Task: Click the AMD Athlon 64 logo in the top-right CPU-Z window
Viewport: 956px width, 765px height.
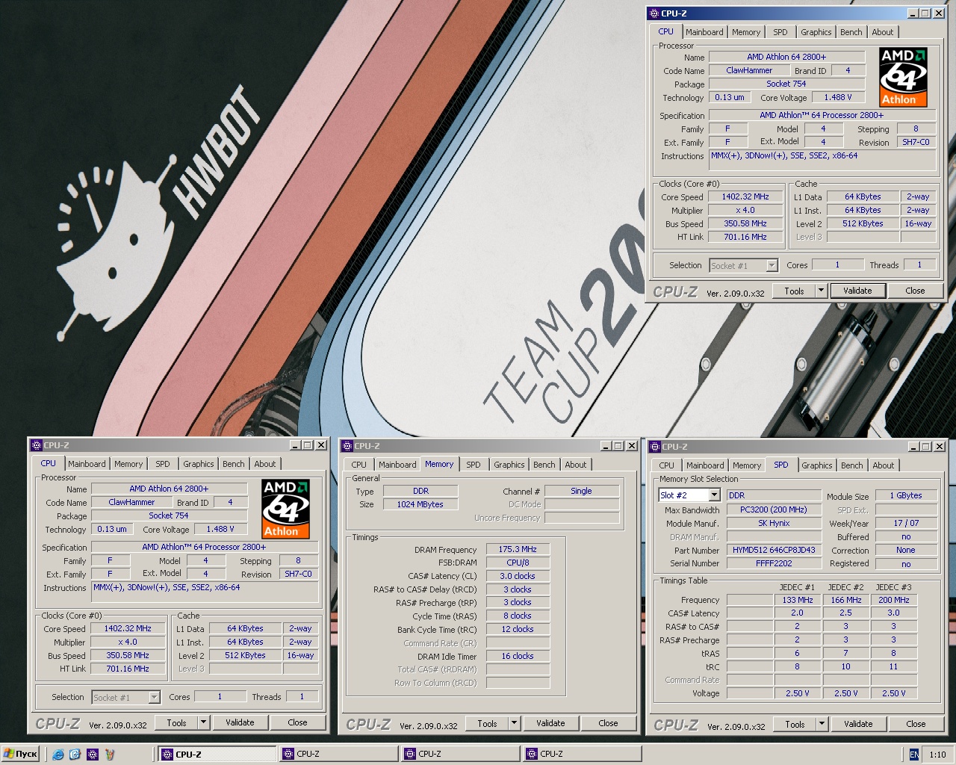Action: 903,78
